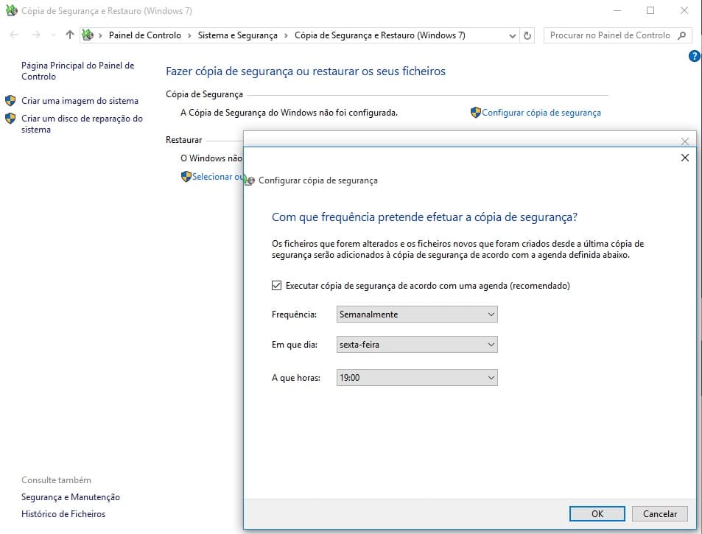The image size is (702, 534).
Task: Refresh the Control Panel view
Action: 527,35
